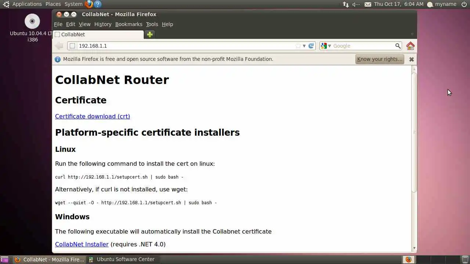Viewport: 470px width, 264px height.
Task: Click the power/shutdown icon
Action: coord(464,4)
